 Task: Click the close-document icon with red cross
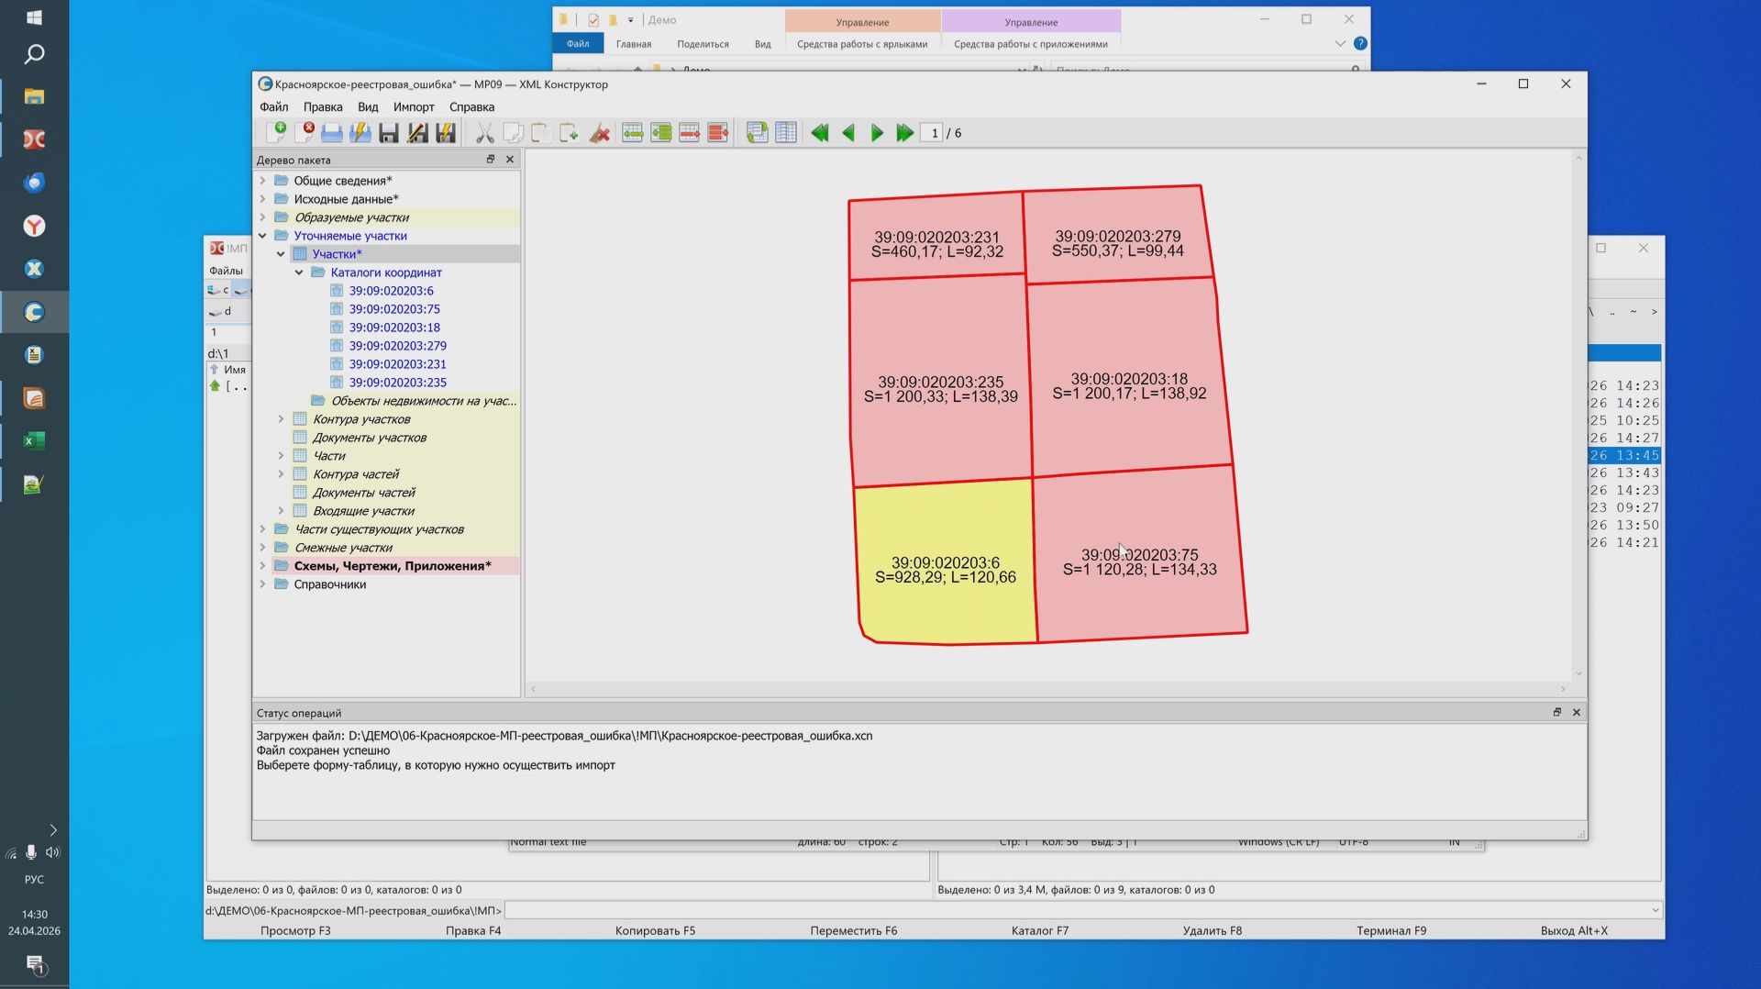[x=305, y=133]
